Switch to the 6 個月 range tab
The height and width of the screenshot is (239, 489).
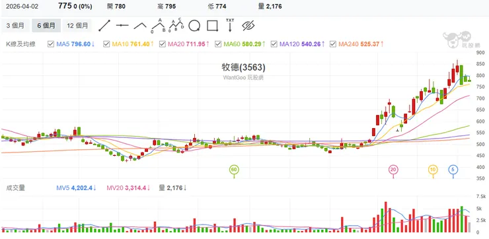click(46, 26)
